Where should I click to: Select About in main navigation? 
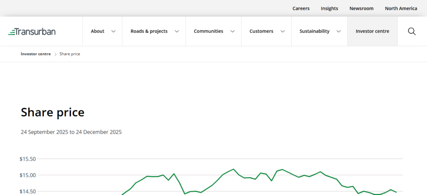[98, 31]
